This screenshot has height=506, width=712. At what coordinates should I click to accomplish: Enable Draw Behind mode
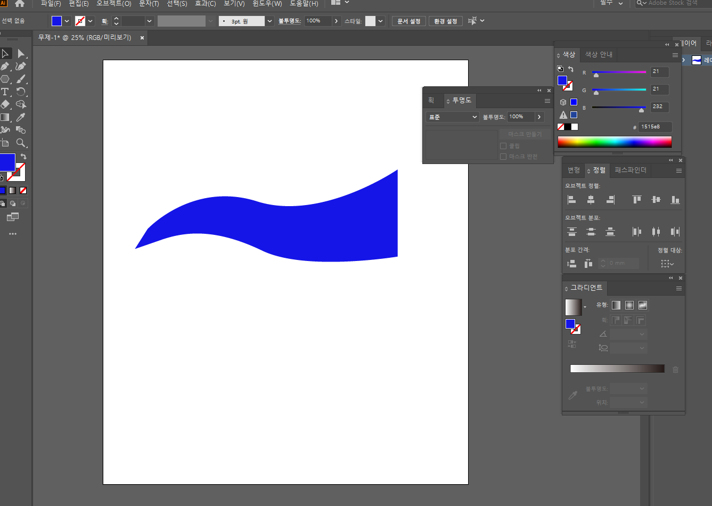click(13, 203)
